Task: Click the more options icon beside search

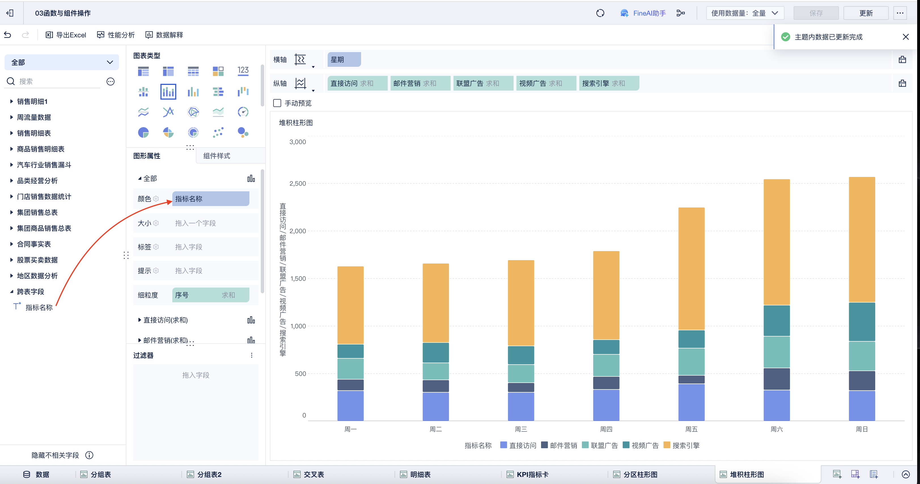Action: click(x=111, y=82)
